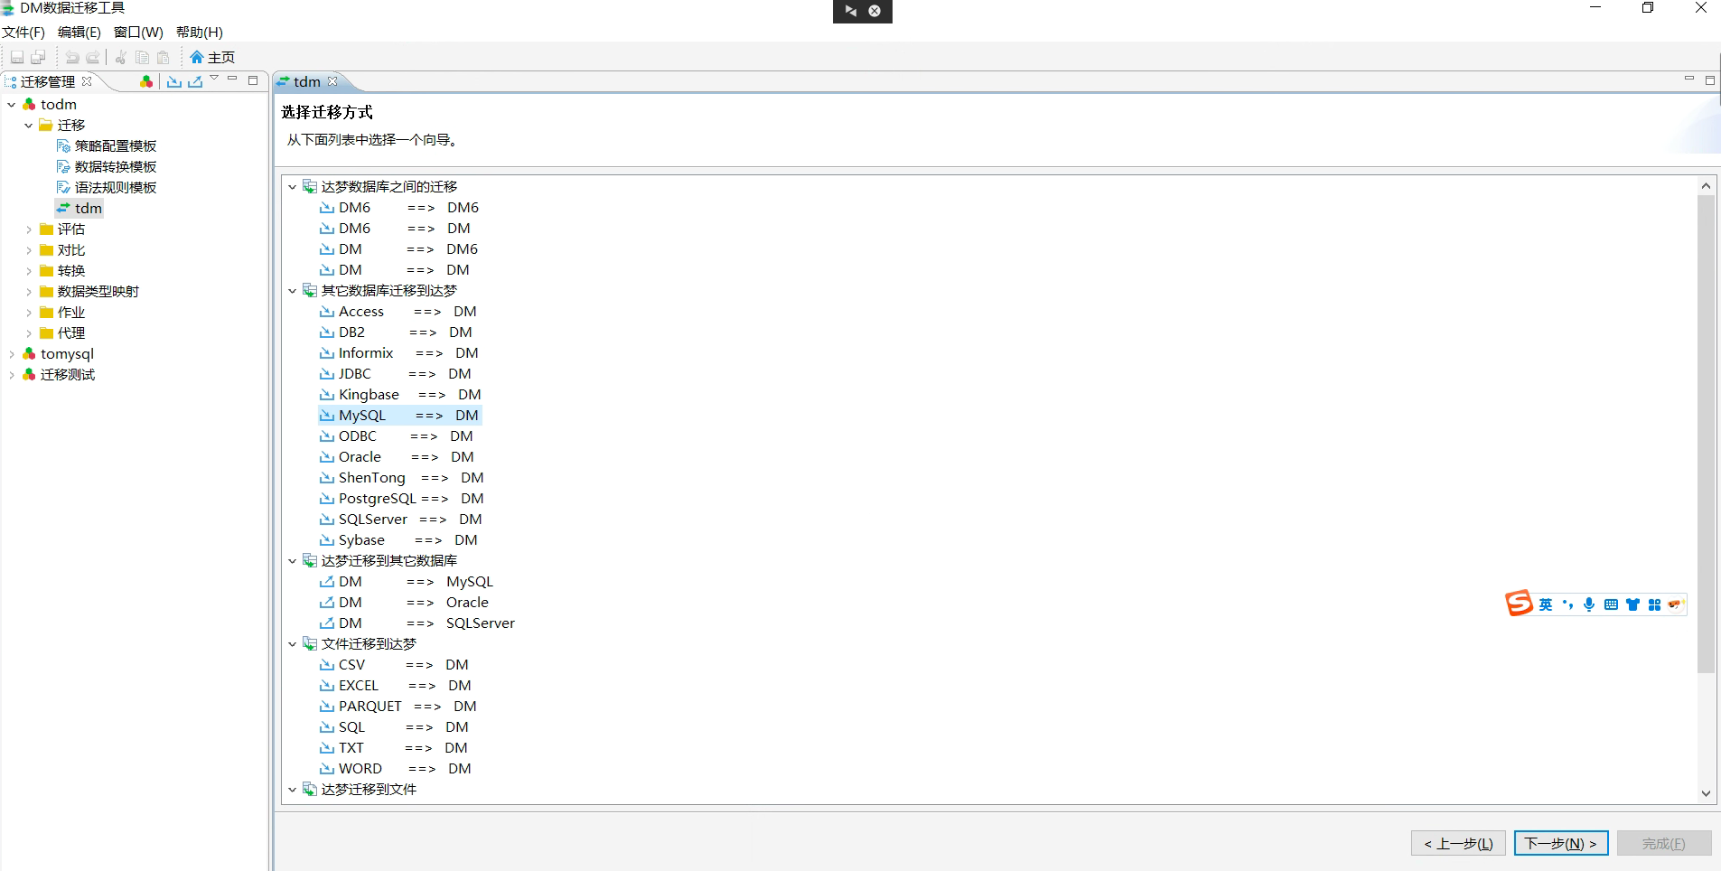Click the import icon in 迁移管理 panel
The image size is (1721, 871).
click(174, 81)
